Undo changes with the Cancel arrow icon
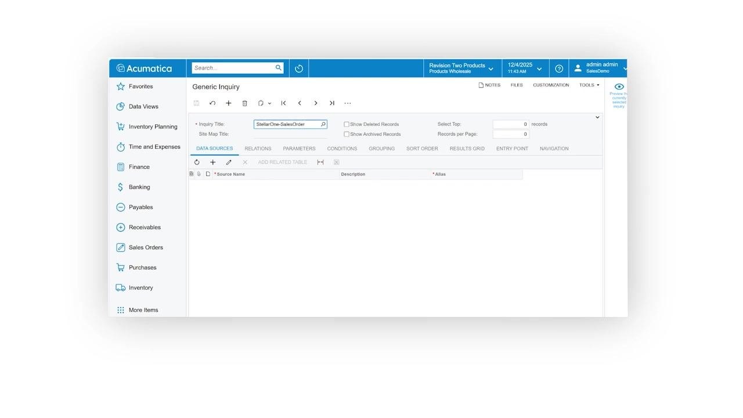The image size is (743, 418). 212,103
